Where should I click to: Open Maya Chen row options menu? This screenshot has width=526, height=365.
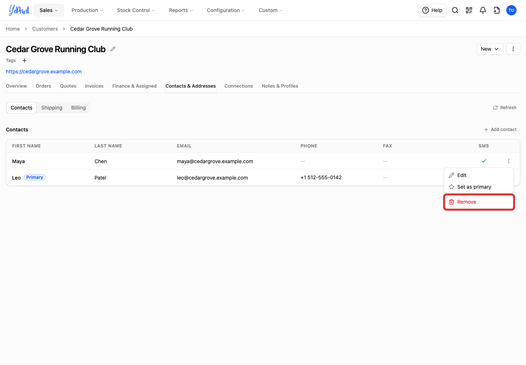tap(509, 161)
